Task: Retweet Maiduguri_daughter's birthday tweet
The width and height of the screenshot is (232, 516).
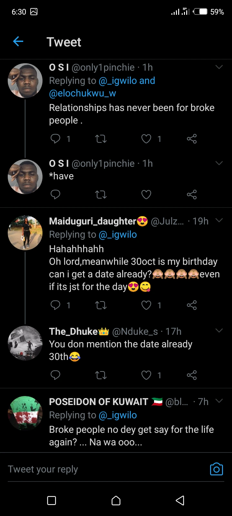Action: 101,305
